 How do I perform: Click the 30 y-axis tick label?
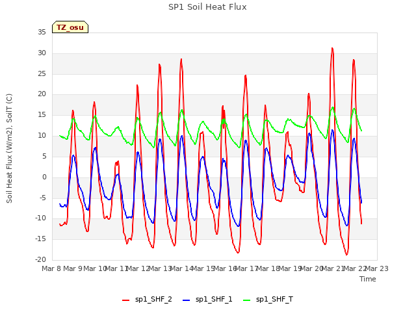(42, 53)
